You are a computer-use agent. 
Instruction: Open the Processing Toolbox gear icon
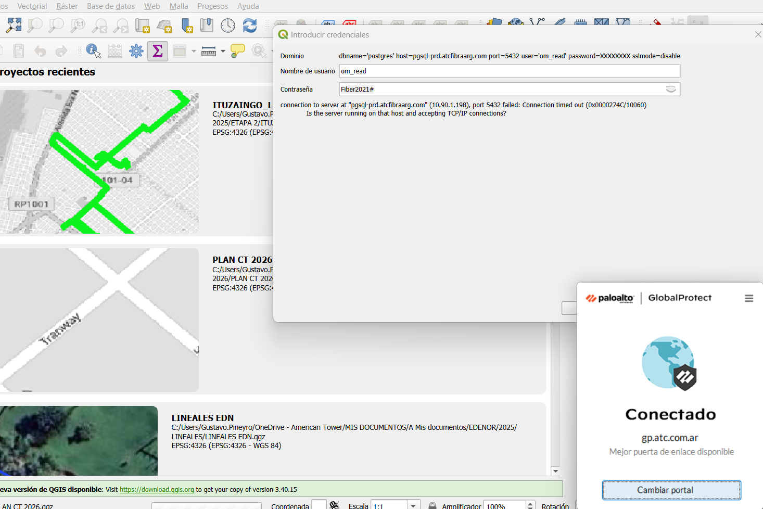[136, 50]
